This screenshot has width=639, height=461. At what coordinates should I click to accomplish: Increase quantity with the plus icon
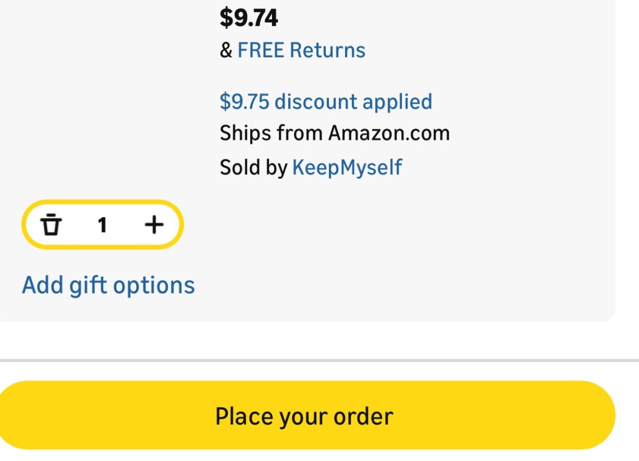click(154, 225)
